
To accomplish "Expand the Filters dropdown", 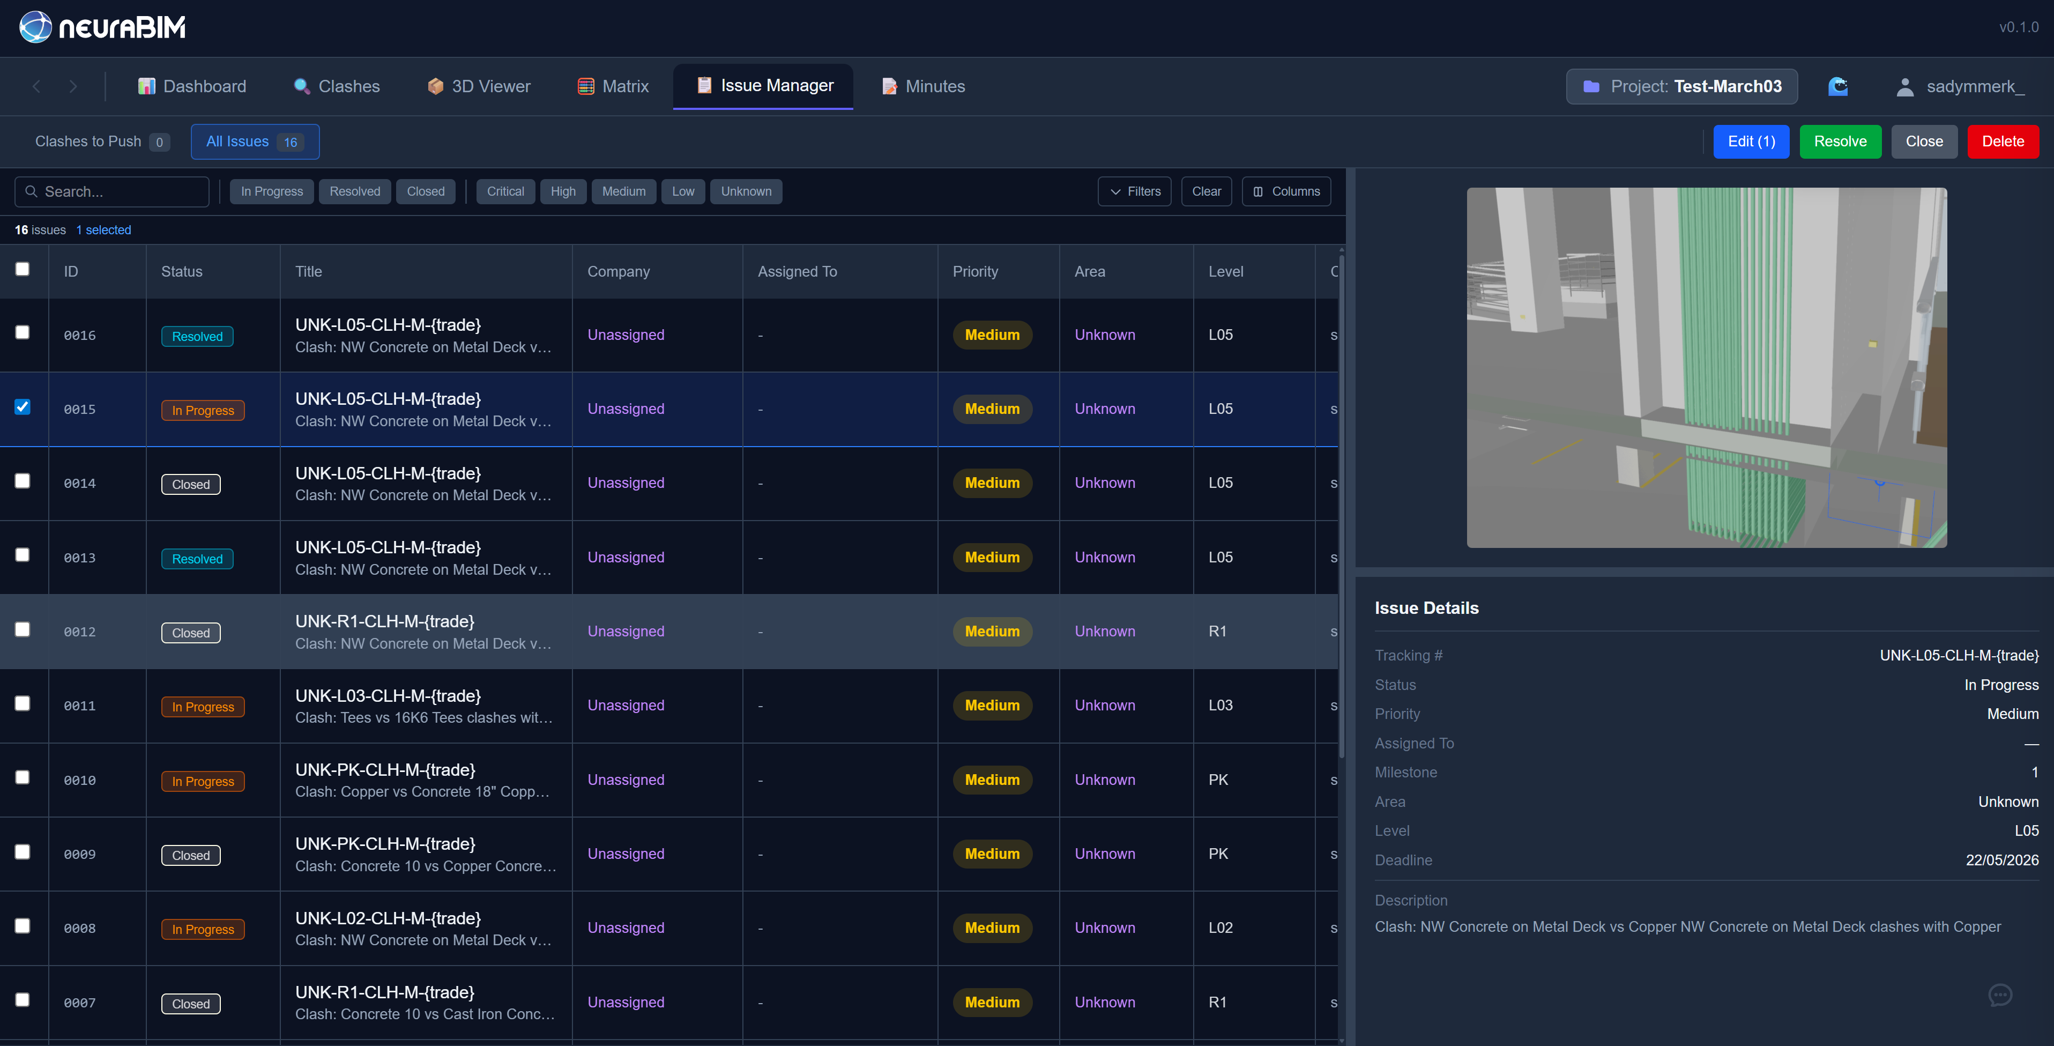I will click(x=1134, y=191).
